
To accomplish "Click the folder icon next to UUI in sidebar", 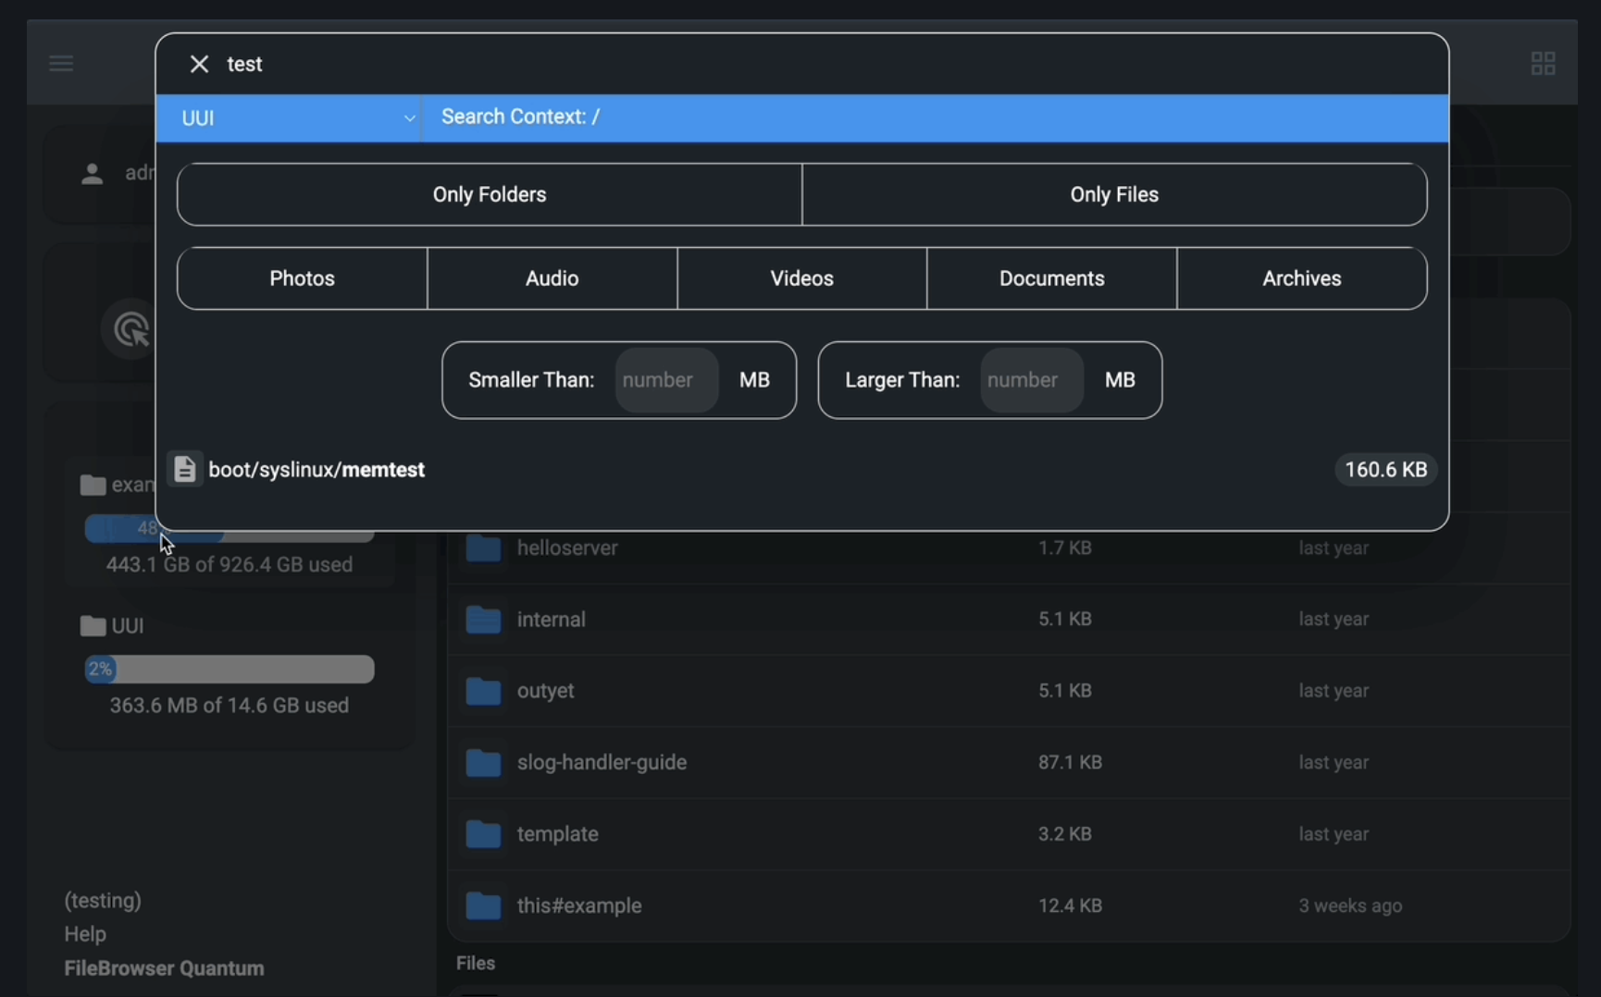I will tap(93, 626).
